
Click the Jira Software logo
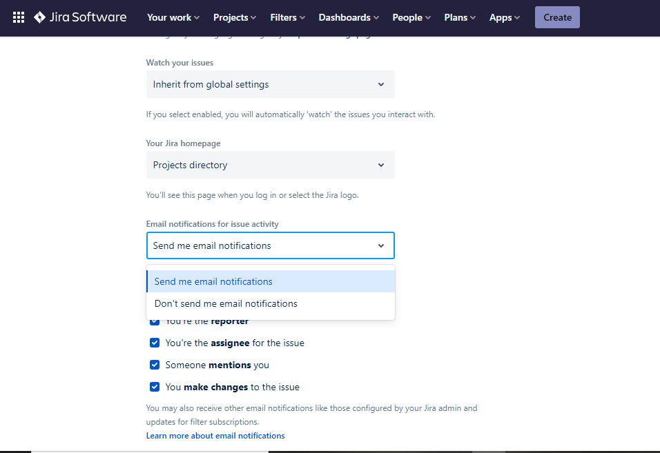[x=80, y=17]
